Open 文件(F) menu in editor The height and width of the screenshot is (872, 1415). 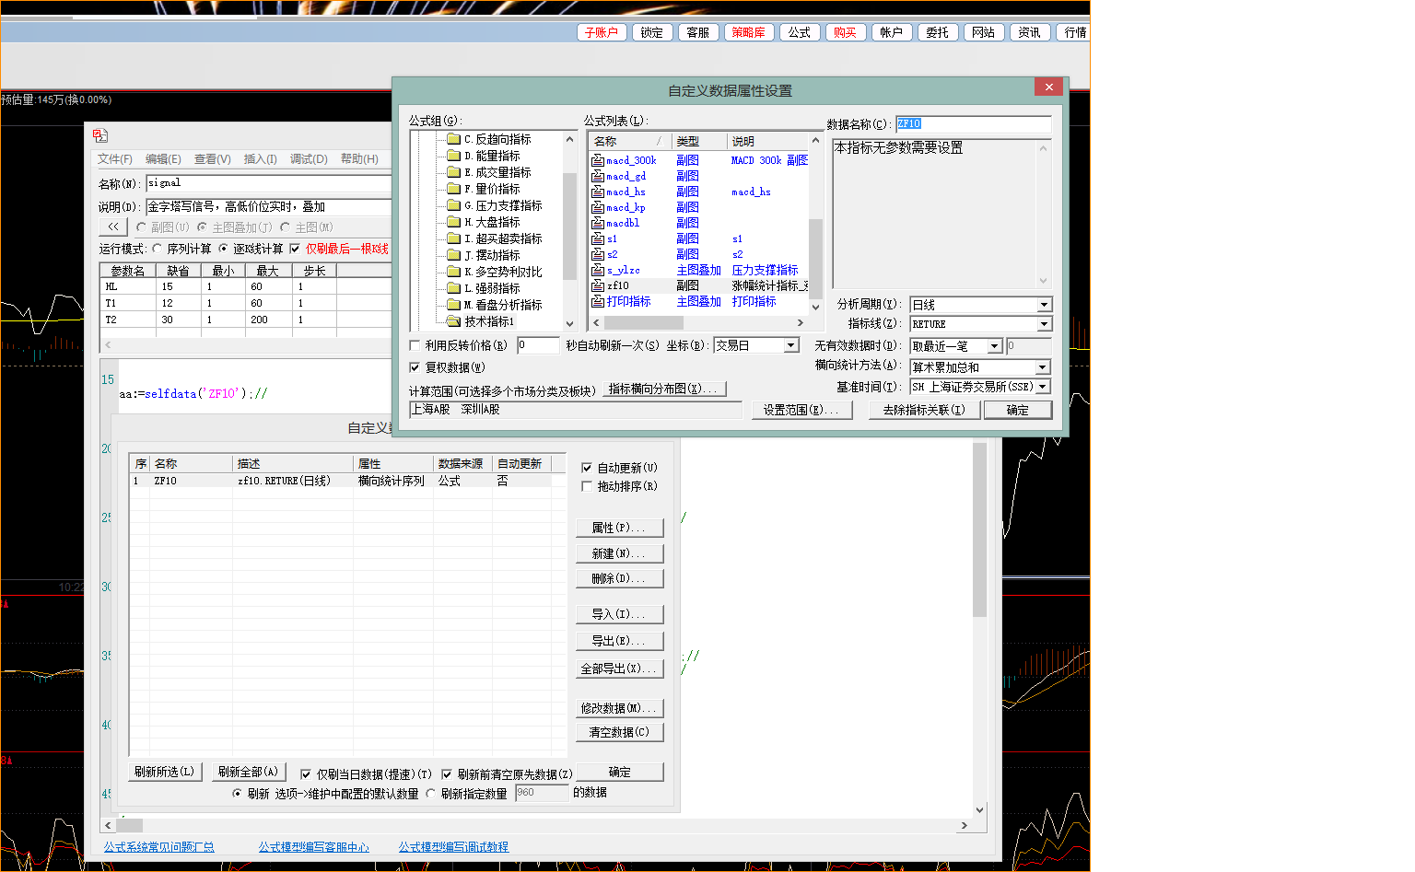tap(115, 159)
